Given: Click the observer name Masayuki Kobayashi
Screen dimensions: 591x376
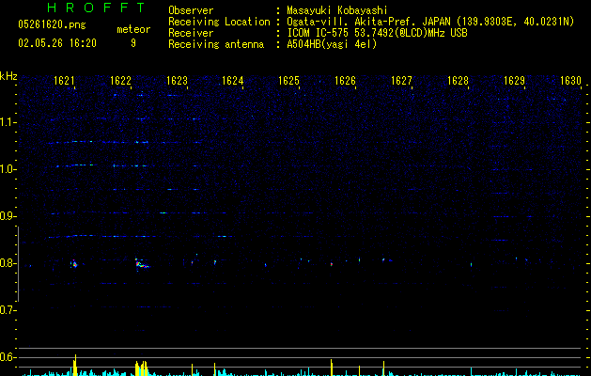Looking at the screenshot, I should tap(337, 10).
